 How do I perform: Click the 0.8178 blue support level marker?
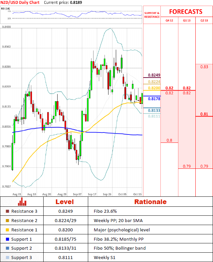click(154, 99)
